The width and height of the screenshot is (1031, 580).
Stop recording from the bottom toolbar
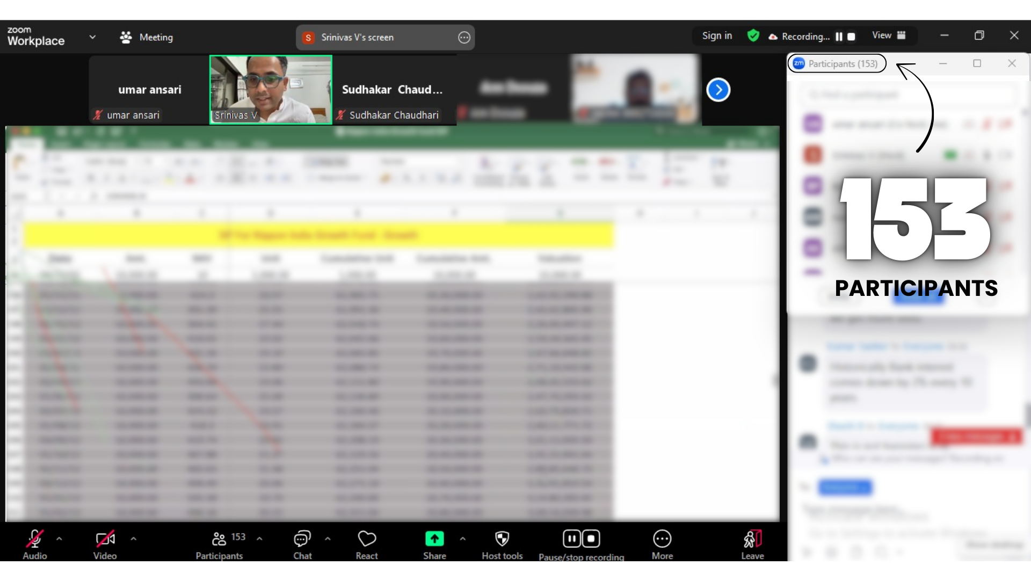(x=591, y=539)
